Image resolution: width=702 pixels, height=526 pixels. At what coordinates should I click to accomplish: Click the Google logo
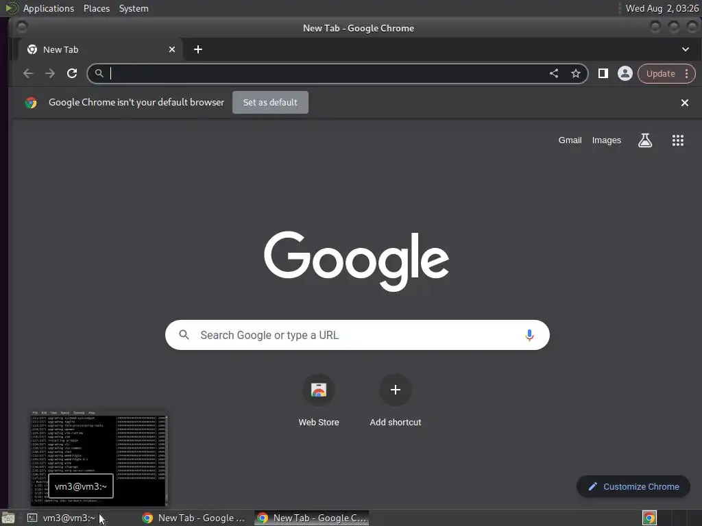click(x=356, y=260)
